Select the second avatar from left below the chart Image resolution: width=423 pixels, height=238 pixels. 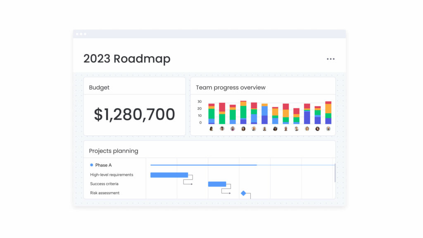coord(222,129)
